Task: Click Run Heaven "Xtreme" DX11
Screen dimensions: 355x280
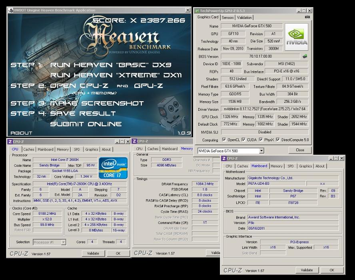Action: 116,75
